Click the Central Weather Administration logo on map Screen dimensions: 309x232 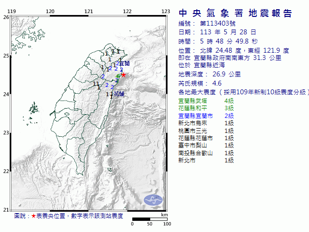pyautogui.click(x=154, y=200)
